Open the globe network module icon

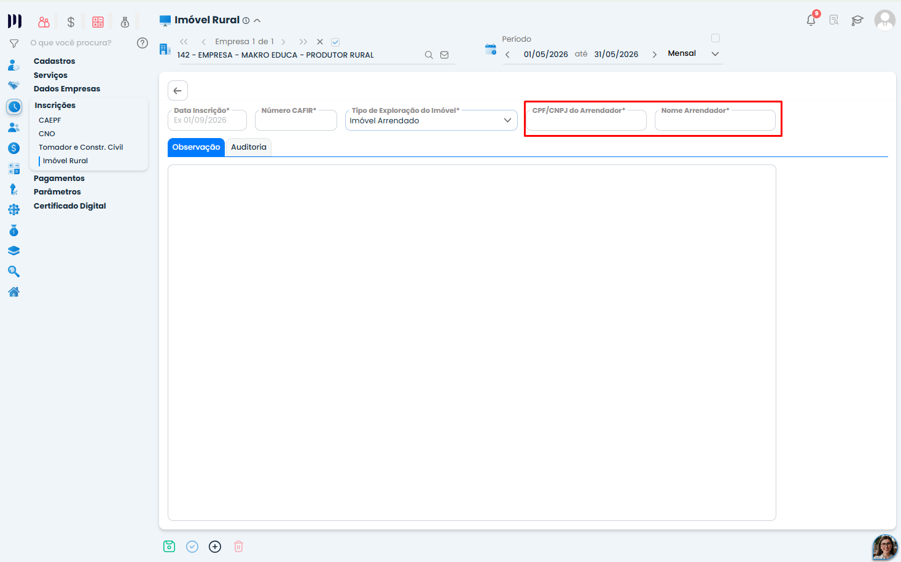click(14, 210)
